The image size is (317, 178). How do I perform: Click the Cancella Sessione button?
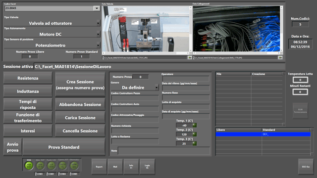80,131
